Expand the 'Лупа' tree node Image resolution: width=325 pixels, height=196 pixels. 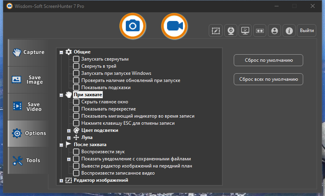(x=69, y=137)
